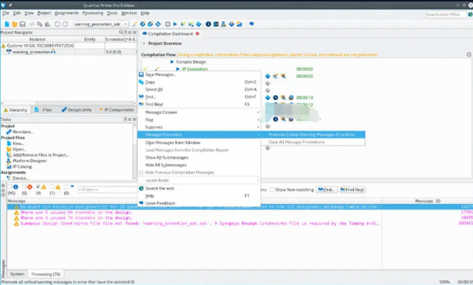Toggle the critical warning filter checkbox
The height and width of the screenshot is (285, 473).
pyautogui.click(x=52, y=187)
